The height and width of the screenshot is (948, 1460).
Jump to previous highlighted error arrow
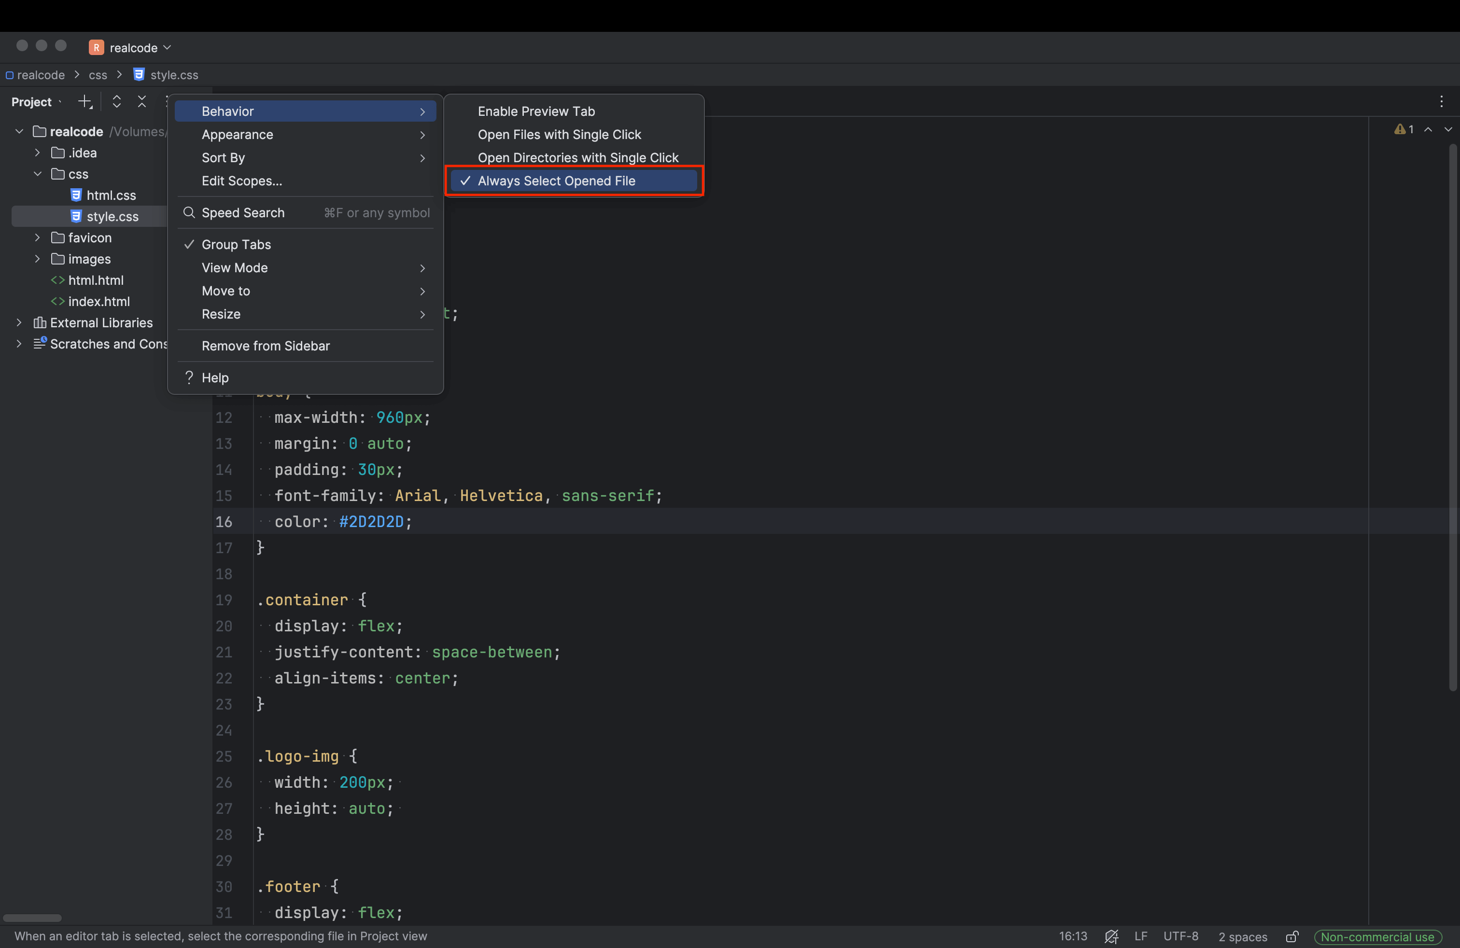pyautogui.click(x=1428, y=129)
